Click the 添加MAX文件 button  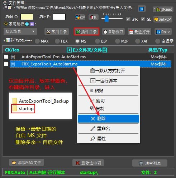point(27,163)
